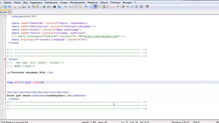Follow the http://www.google.com link
The width and height of the screenshot is (219, 123).
tap(101, 36)
